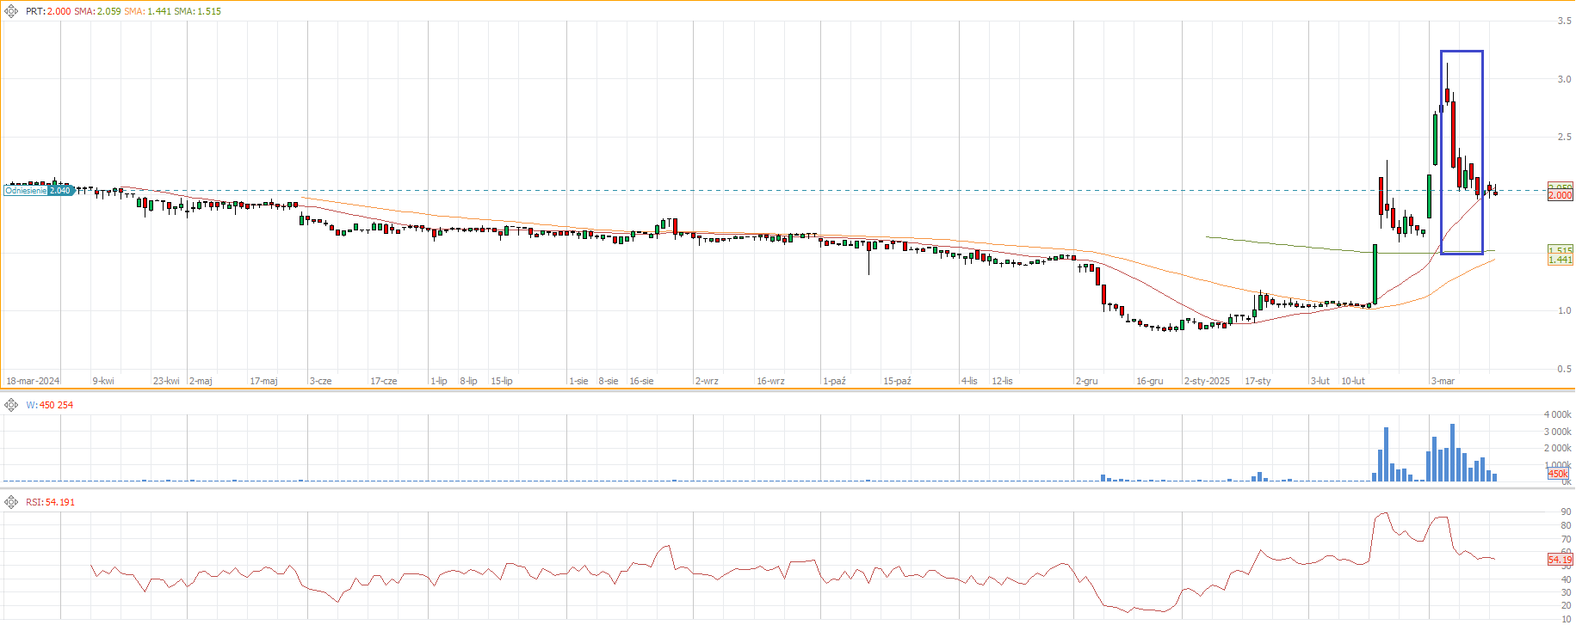Viewport: 1576px width, 625px height.
Task: Click the 2-maj date label
Action: (x=201, y=381)
